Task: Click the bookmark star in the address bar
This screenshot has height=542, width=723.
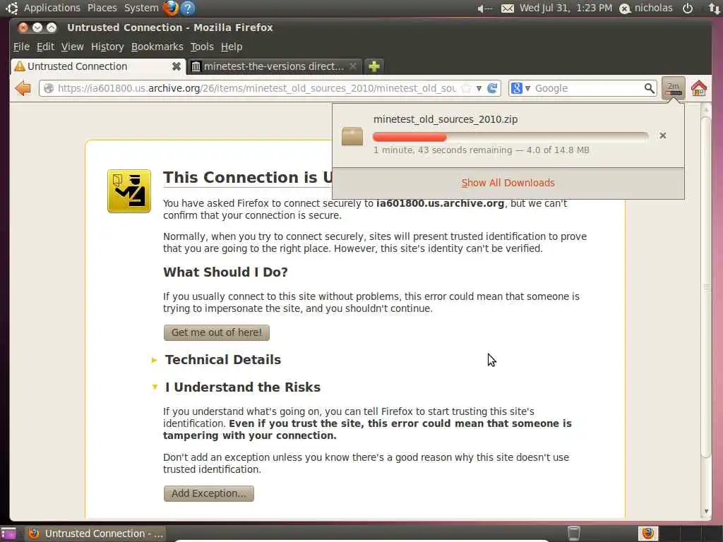Action: pyautogui.click(x=466, y=88)
